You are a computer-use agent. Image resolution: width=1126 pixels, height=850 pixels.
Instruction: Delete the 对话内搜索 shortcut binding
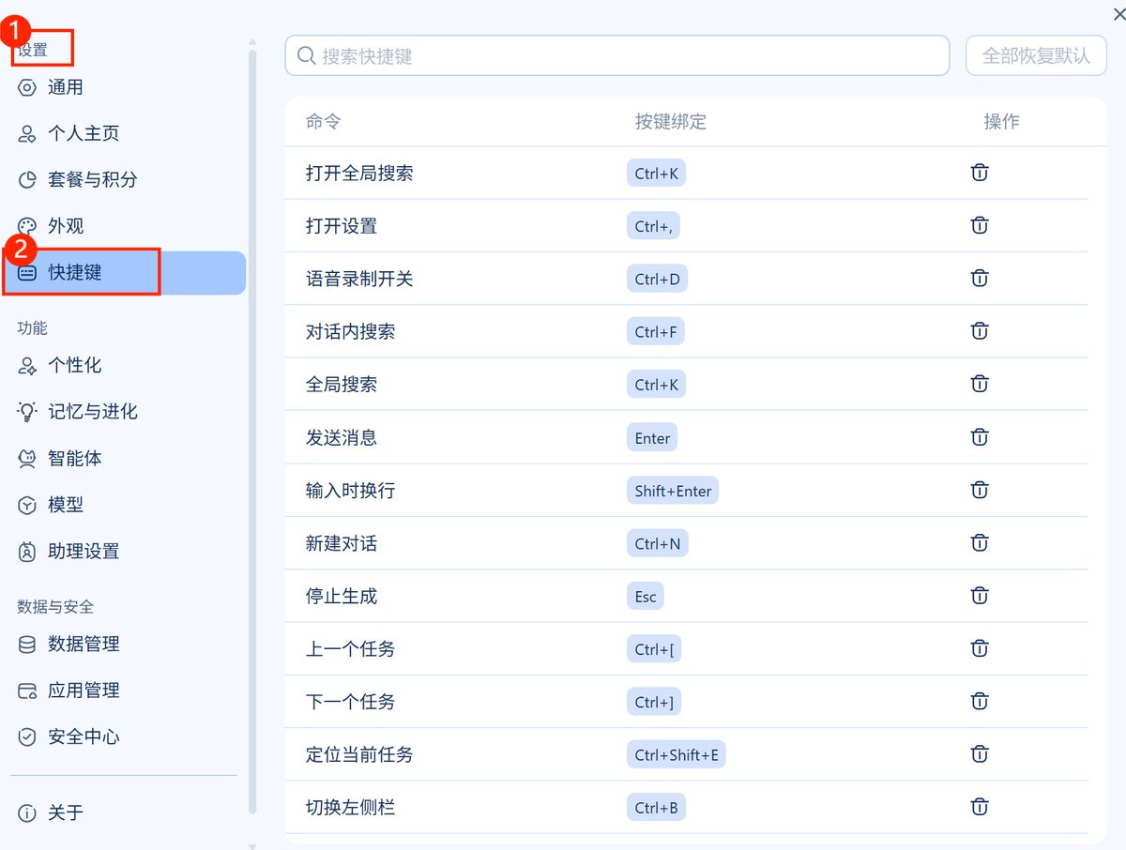pos(980,331)
